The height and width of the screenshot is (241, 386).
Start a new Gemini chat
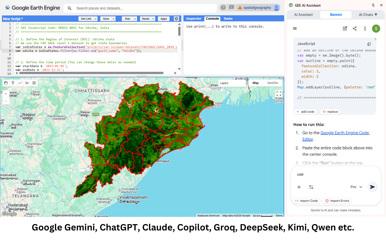point(345,28)
